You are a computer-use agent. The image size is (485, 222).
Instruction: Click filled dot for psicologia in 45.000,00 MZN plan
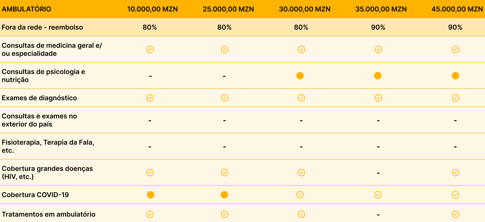coord(455,76)
